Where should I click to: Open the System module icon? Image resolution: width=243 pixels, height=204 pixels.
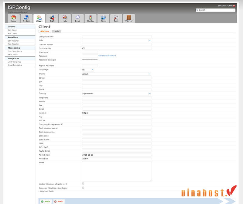[x=26, y=17]
